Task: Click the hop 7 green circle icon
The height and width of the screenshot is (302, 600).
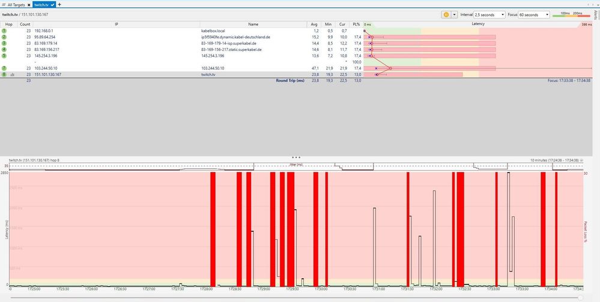Action: 4,68
